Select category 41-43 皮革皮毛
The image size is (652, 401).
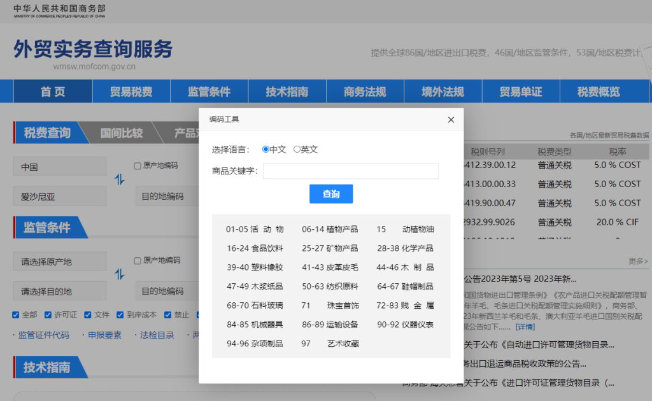pyautogui.click(x=330, y=267)
